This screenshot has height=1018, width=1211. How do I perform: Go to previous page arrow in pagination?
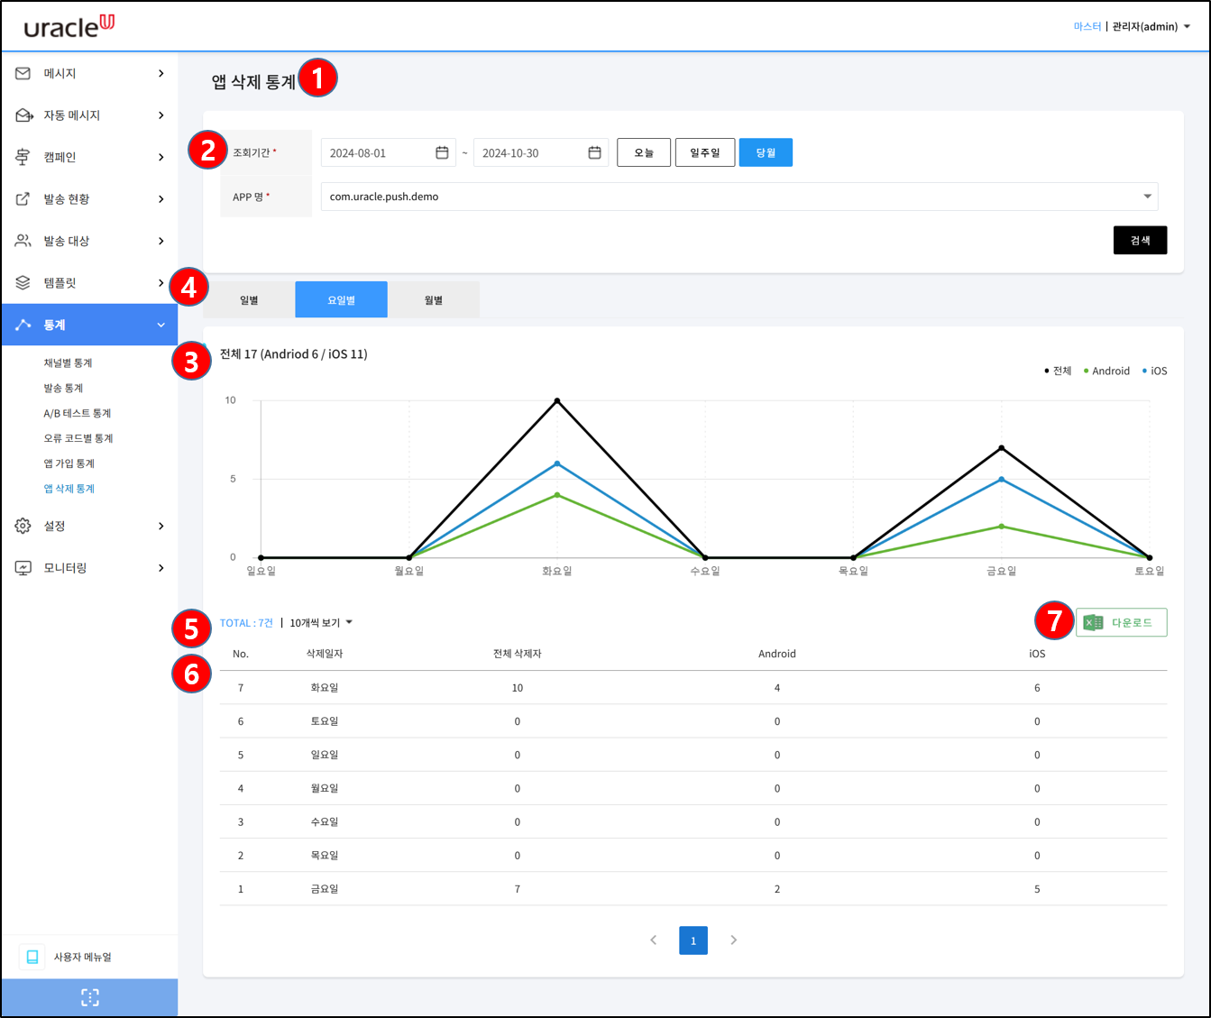(x=654, y=940)
